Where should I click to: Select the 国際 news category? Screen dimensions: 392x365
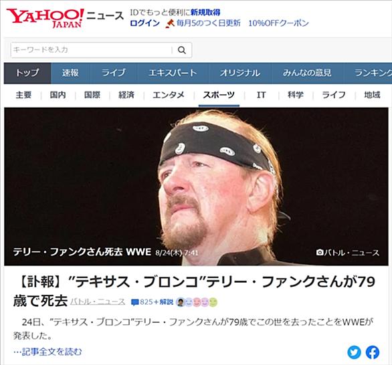(x=92, y=95)
